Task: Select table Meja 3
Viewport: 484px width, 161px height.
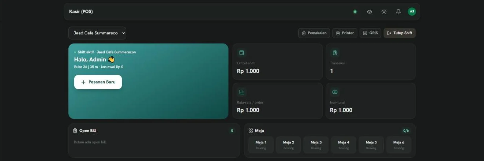Action: click(x=316, y=145)
